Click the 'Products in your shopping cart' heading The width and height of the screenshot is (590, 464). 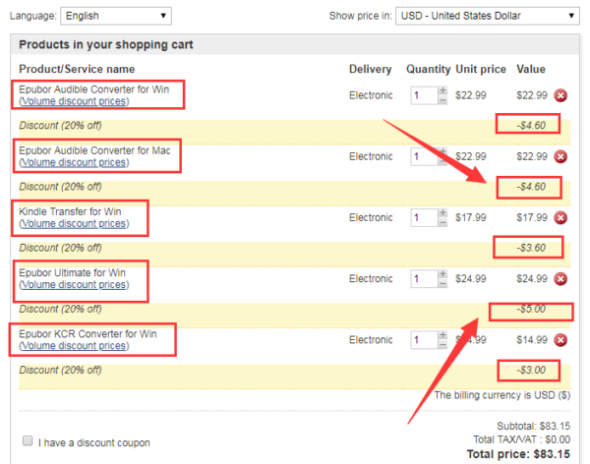pos(106,45)
